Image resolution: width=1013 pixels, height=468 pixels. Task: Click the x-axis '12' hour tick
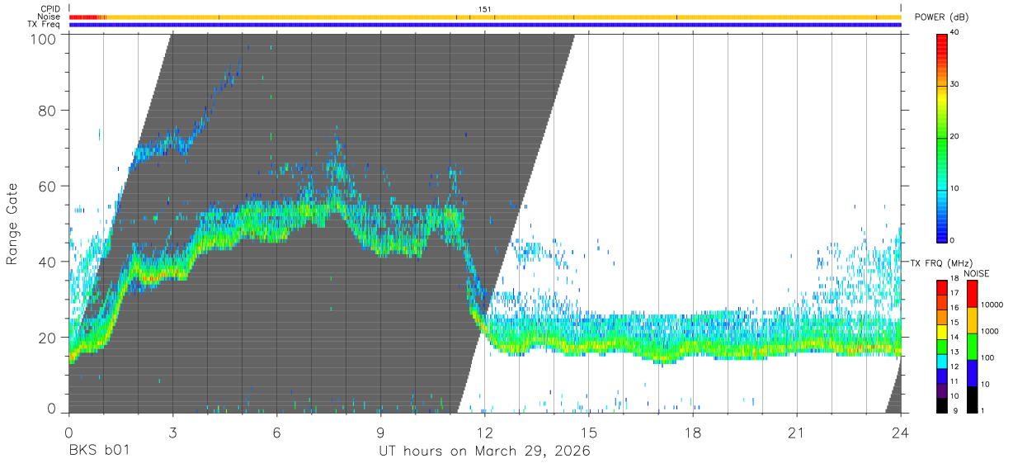tap(484, 433)
